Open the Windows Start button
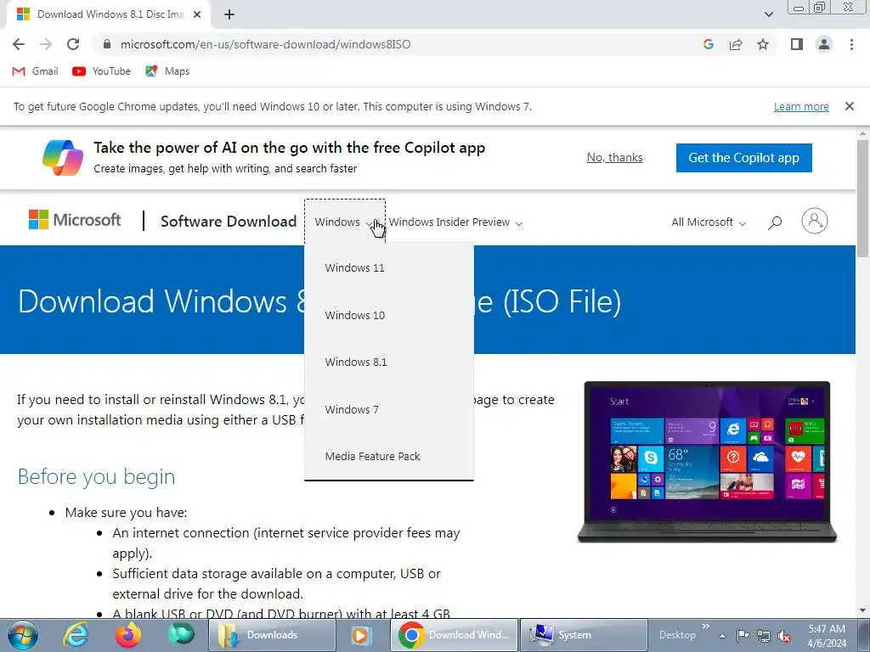Viewport: 870px width, 652px height. (21, 635)
